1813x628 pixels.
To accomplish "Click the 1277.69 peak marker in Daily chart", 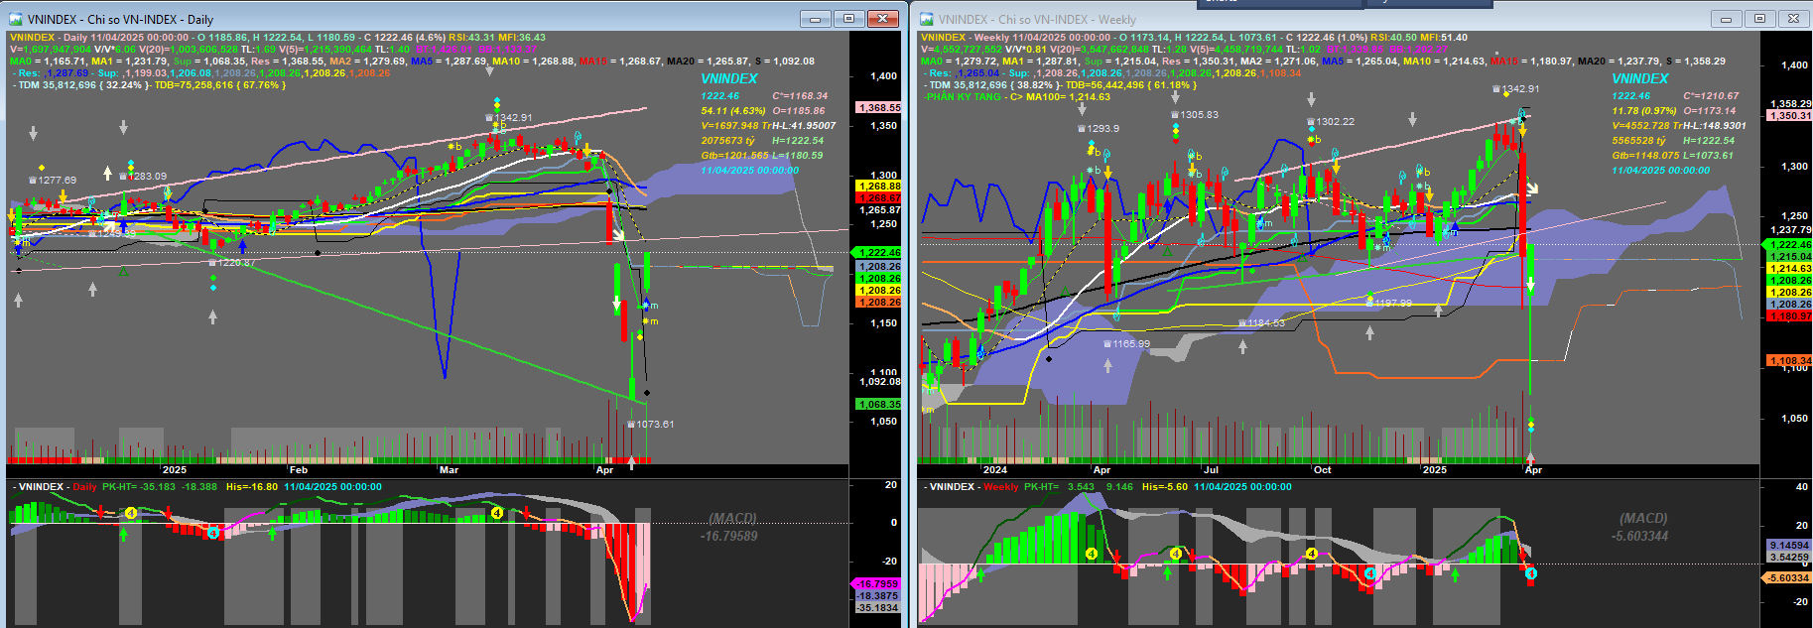I will pyautogui.click(x=53, y=181).
